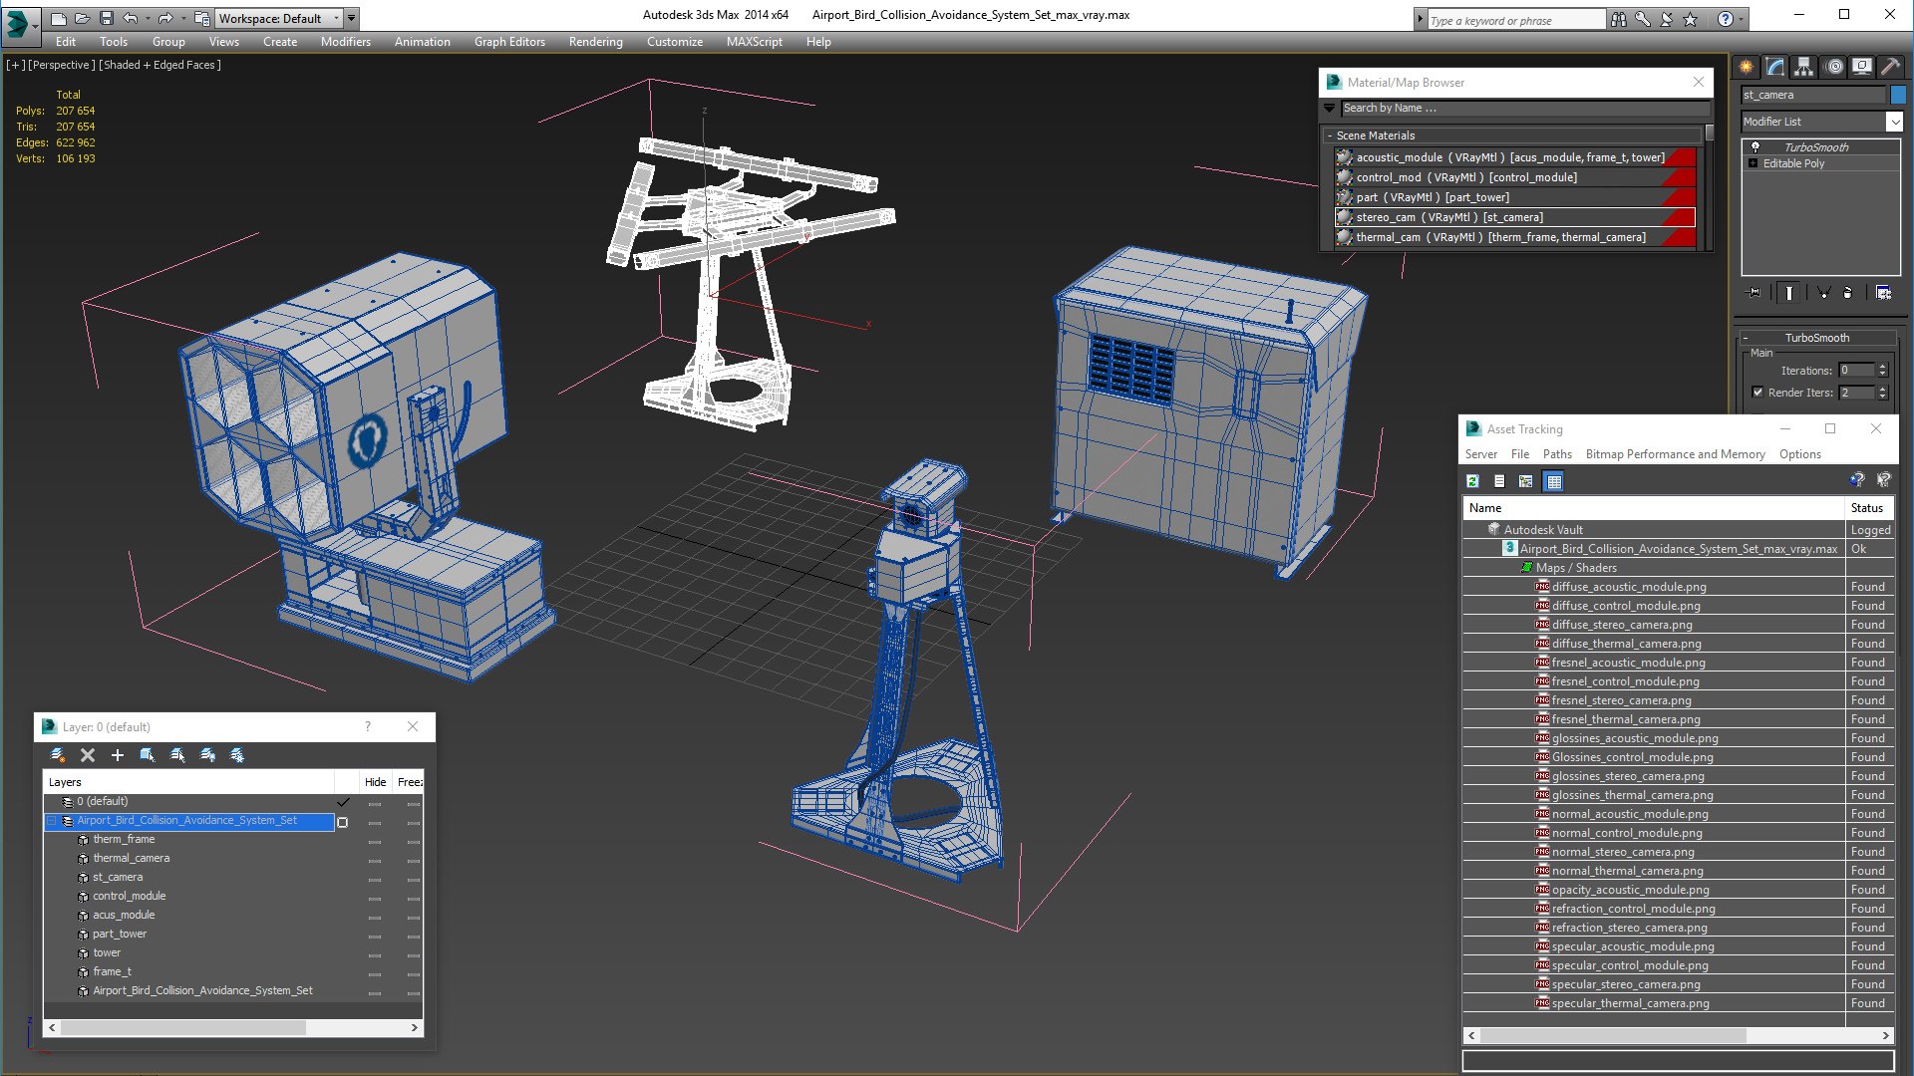
Task: Open the Hierarchy command panel tab
Action: coord(1803,67)
